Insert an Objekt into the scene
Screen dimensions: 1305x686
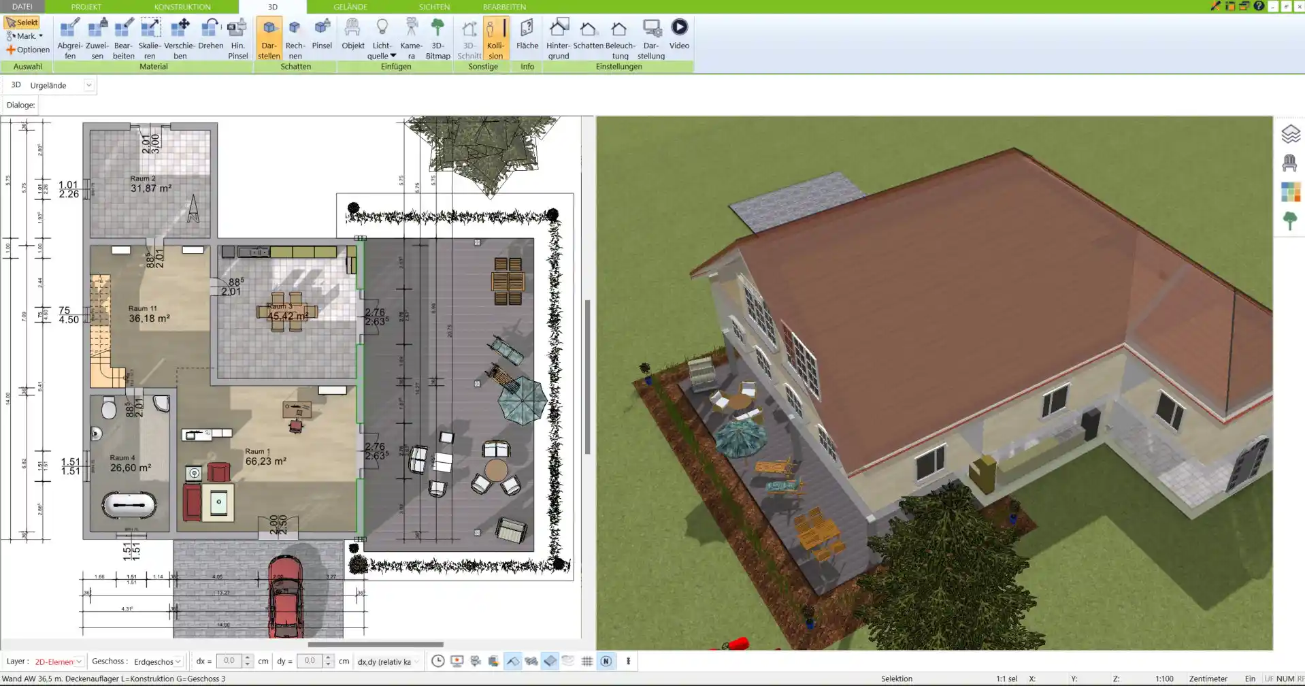[x=352, y=34]
